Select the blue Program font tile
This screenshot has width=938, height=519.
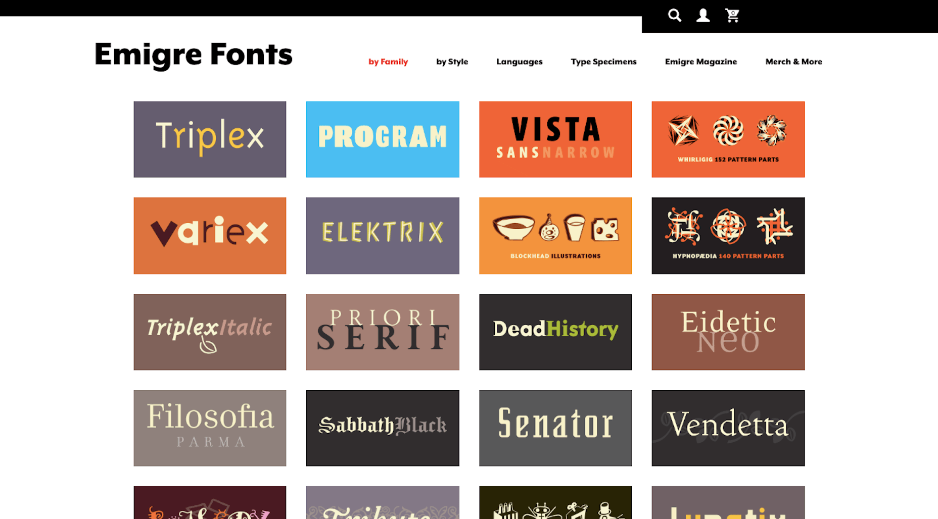pos(383,139)
